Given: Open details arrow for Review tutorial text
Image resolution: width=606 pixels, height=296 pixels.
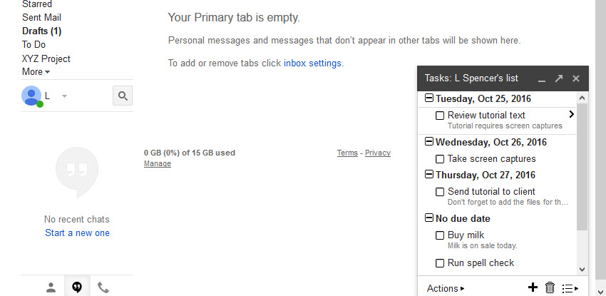Looking at the screenshot, I should 572,114.
